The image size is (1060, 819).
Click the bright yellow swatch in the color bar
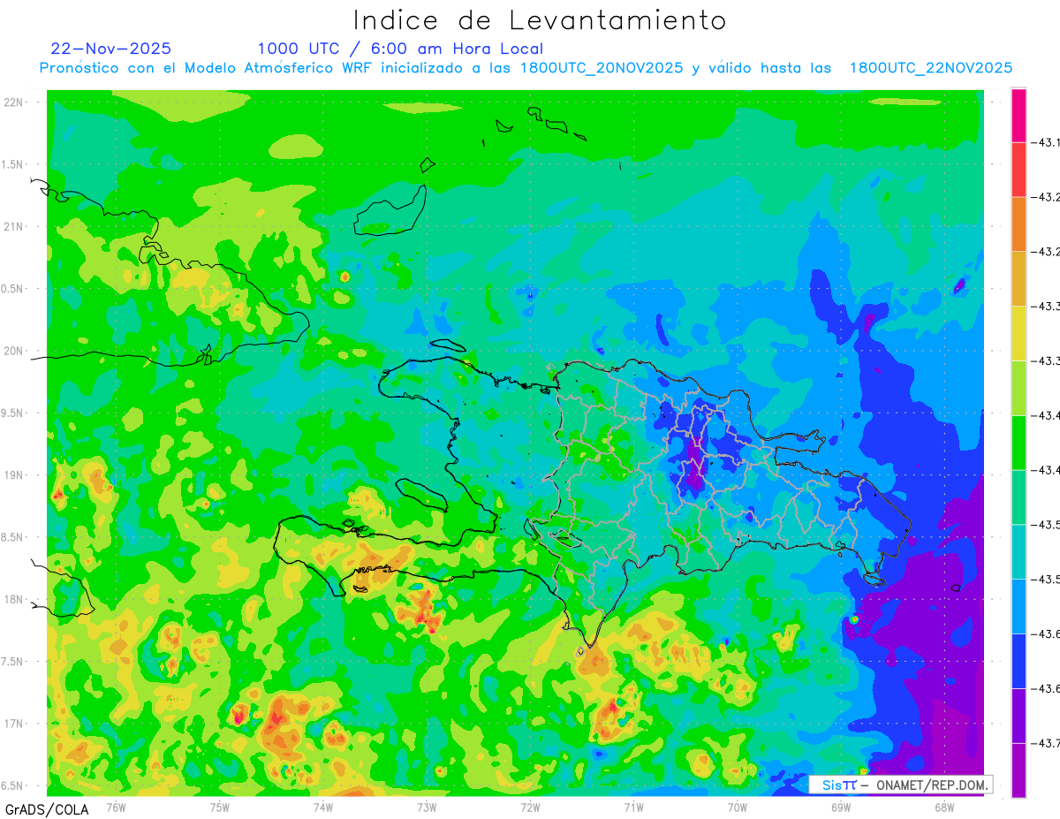click(x=1018, y=333)
